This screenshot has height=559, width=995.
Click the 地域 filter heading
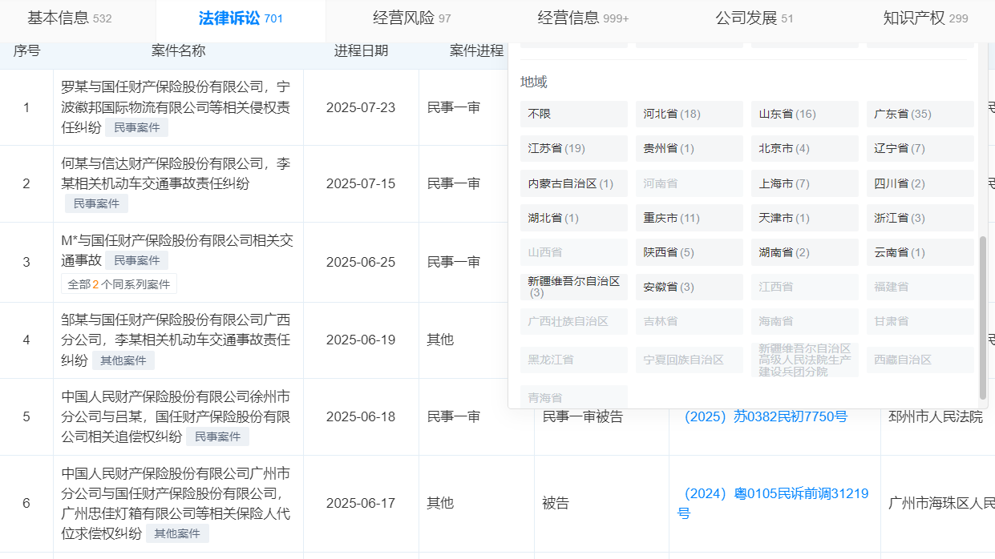534,82
